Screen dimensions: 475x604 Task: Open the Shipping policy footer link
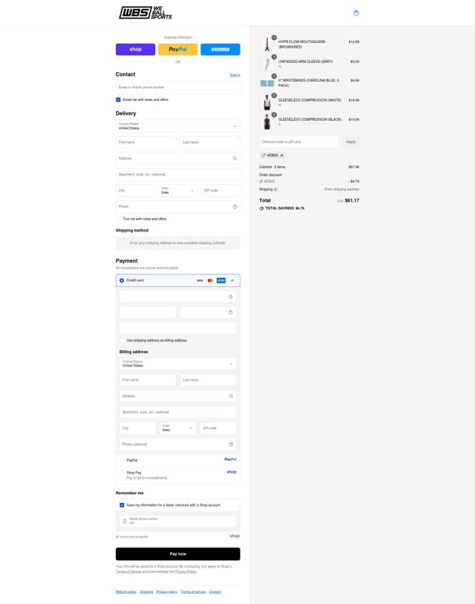point(146,592)
